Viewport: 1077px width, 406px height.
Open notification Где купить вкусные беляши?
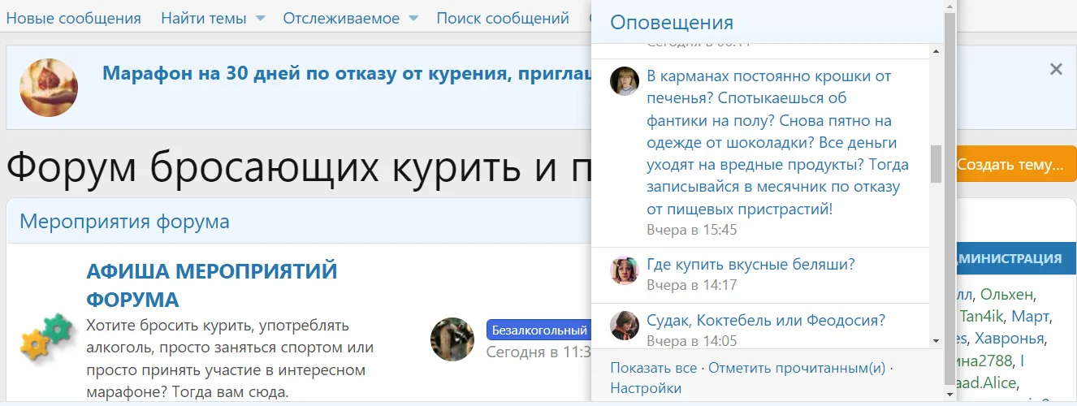click(750, 264)
